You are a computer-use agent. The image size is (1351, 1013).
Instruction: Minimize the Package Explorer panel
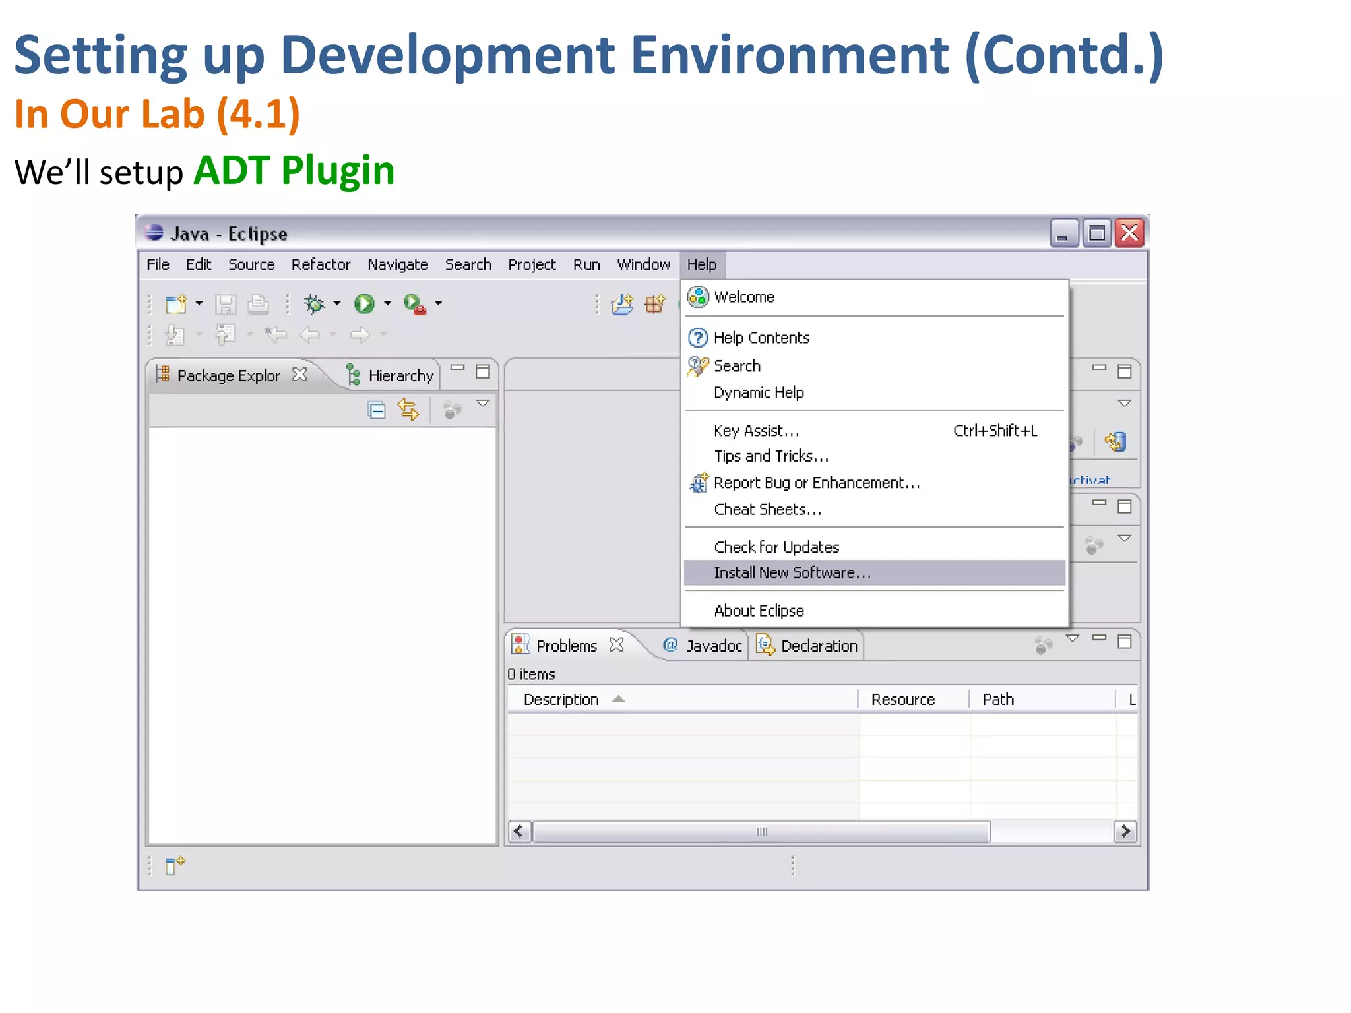coord(458,368)
